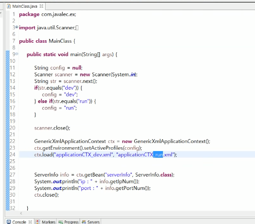Click on 'Scanner(System.in)' on line 12

click(x=114, y=74)
